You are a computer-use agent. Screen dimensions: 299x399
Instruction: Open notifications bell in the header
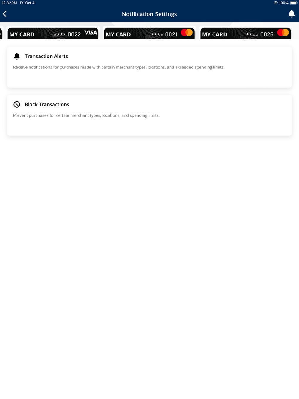point(292,14)
